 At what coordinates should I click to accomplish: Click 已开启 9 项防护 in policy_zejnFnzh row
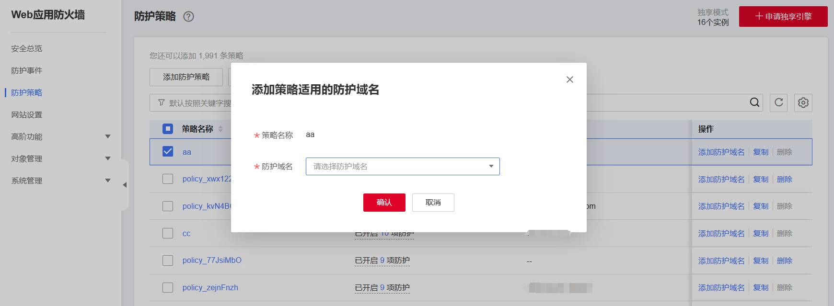pyautogui.click(x=382, y=287)
